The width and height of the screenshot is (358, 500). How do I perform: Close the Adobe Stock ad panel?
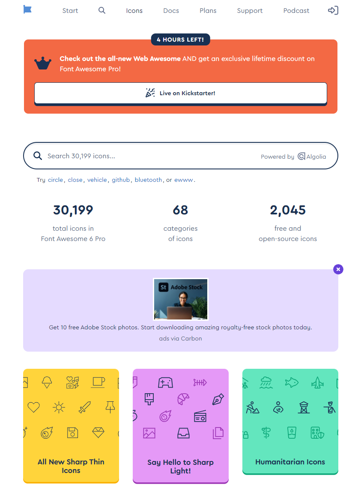338,269
